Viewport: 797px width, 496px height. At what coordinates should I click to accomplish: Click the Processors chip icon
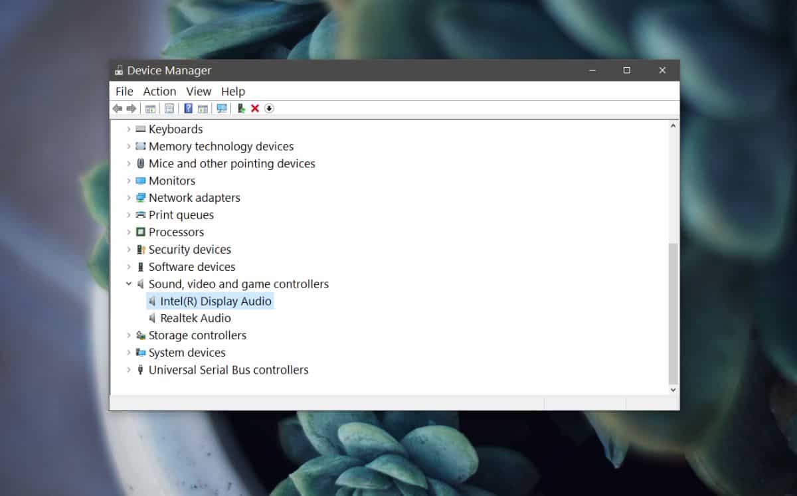pos(141,232)
